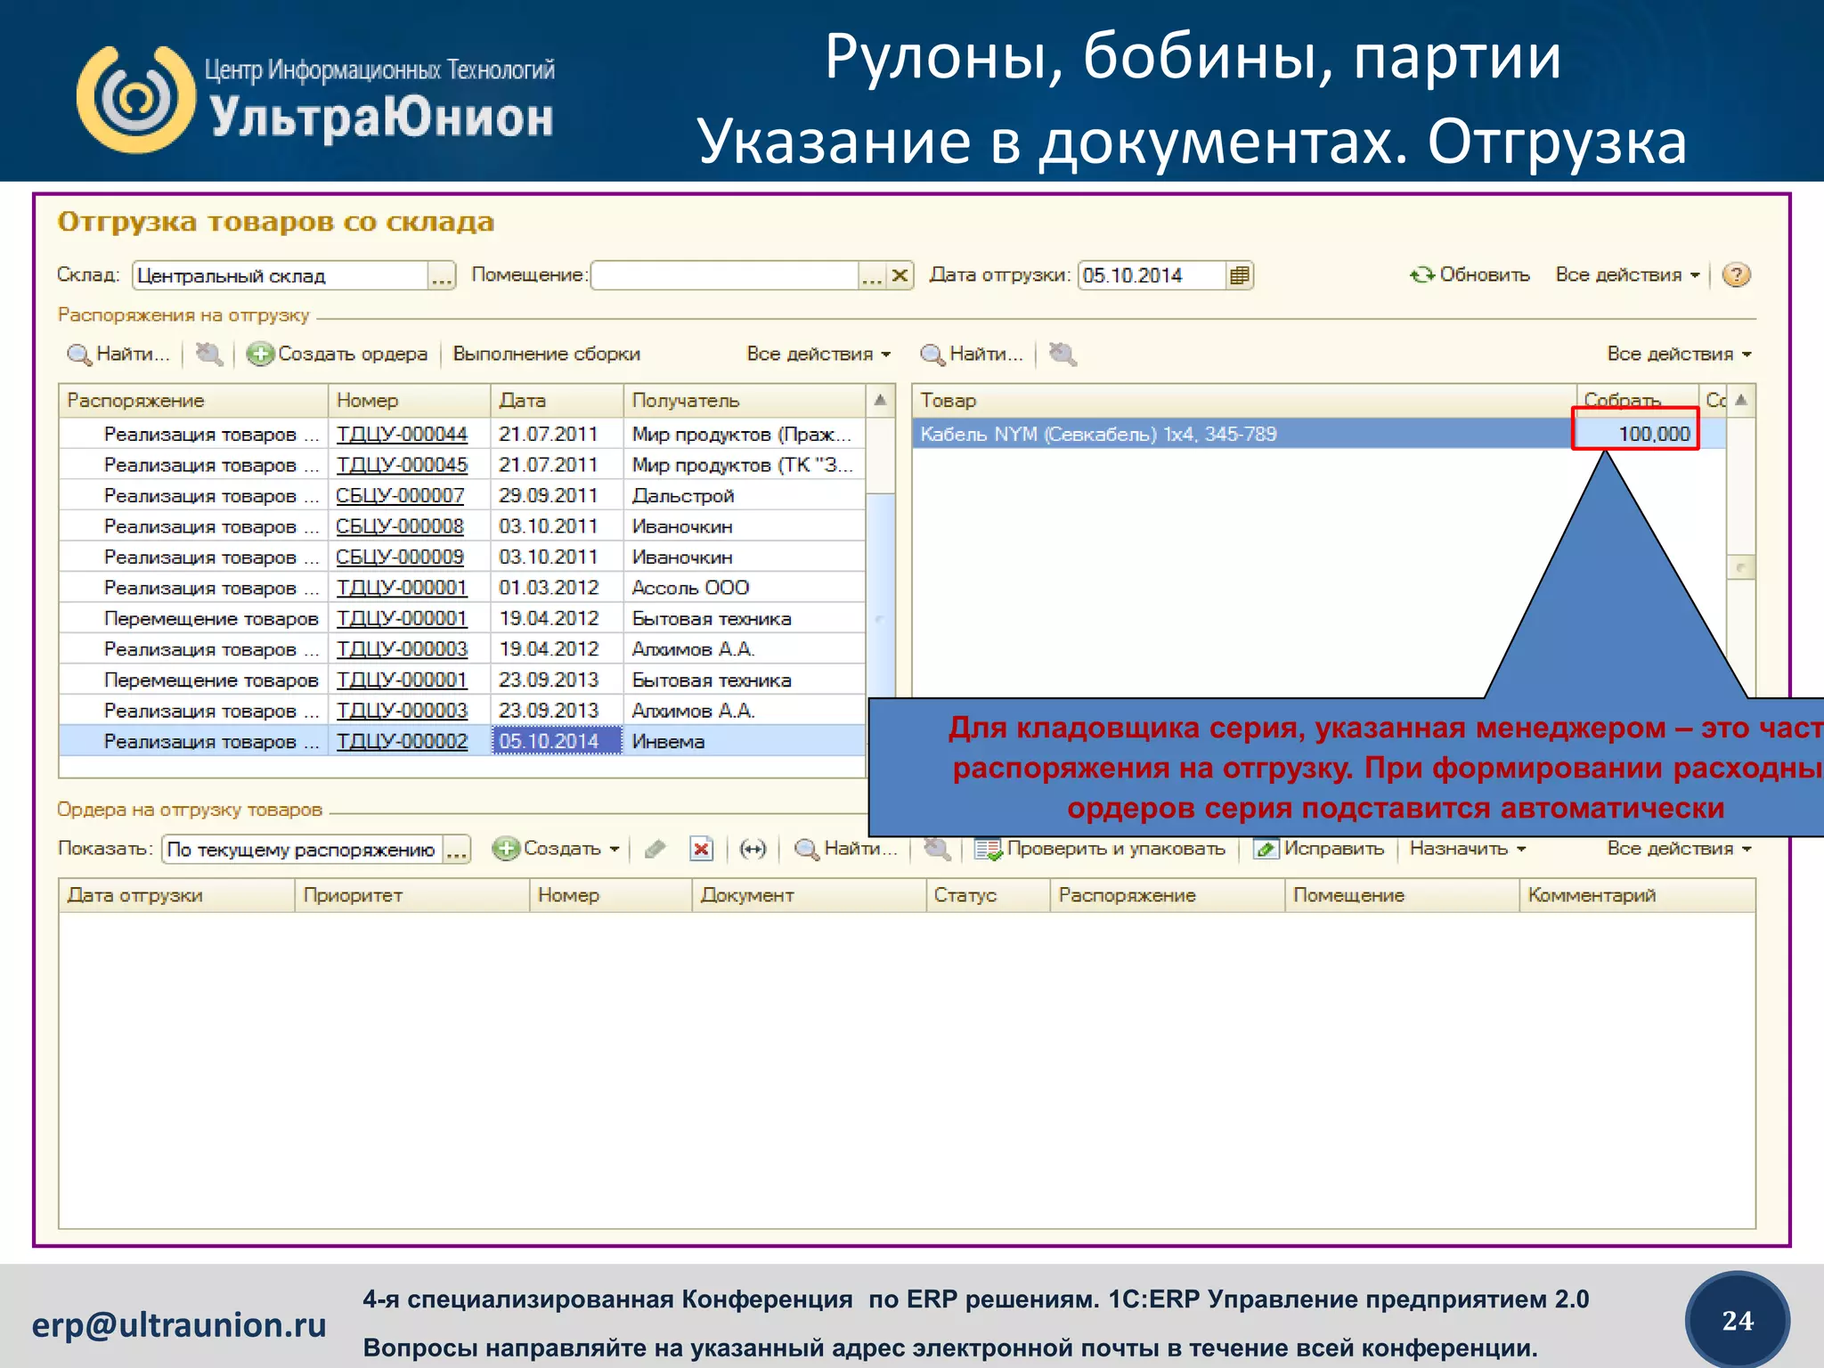Sort by Распоряжение column header
This screenshot has width=1824, height=1368.
[x=194, y=401]
